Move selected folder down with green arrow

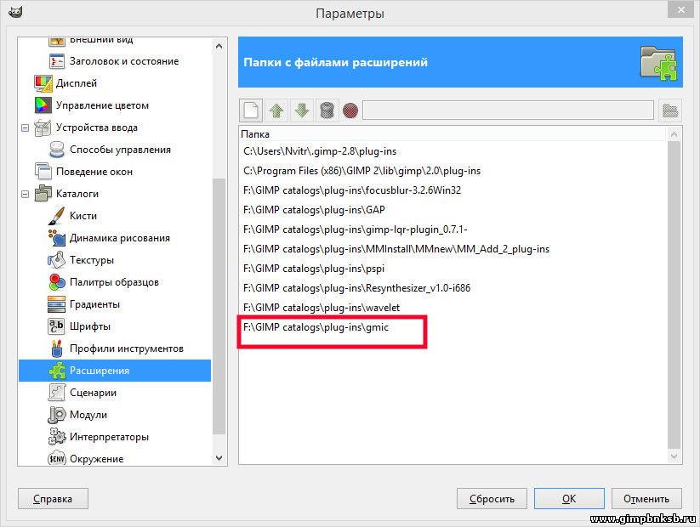(302, 110)
